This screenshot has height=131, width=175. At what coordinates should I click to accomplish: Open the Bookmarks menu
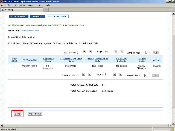(x=32, y=5)
